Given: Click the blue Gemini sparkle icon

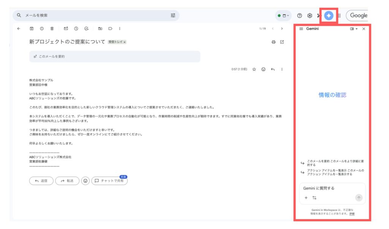Looking at the screenshot, I should pyautogui.click(x=329, y=16).
